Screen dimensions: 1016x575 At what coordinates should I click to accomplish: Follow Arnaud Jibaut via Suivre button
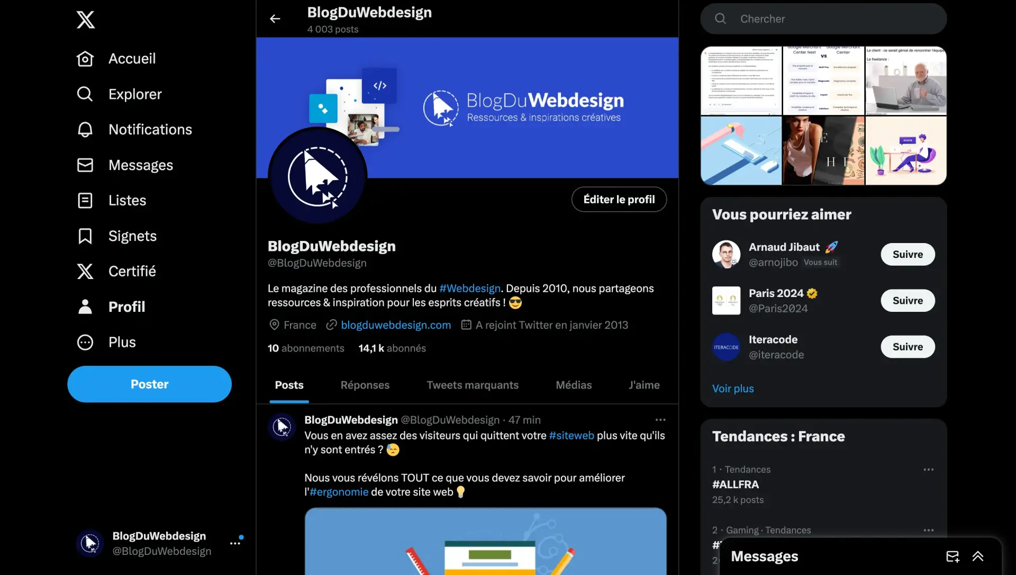tap(907, 253)
